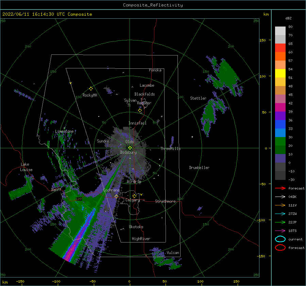The image size is (306, 286).
Task: Click the yellow diamond marker above Calgary
Action: (134, 196)
